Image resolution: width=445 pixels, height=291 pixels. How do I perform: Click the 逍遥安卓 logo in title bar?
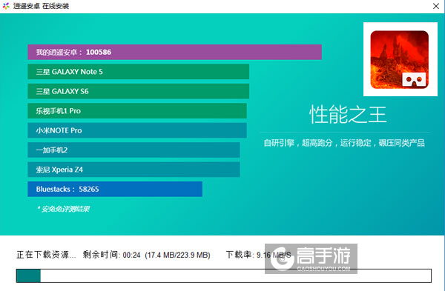coord(6,6)
